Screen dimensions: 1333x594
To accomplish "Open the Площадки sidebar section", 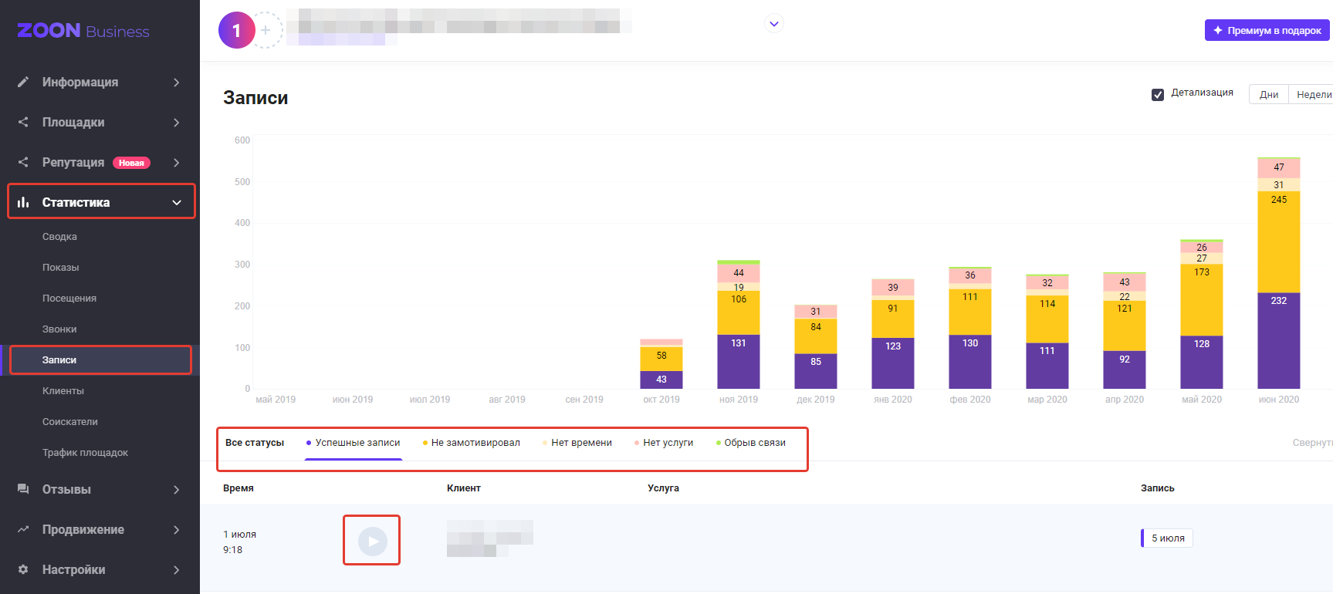I will pos(100,122).
